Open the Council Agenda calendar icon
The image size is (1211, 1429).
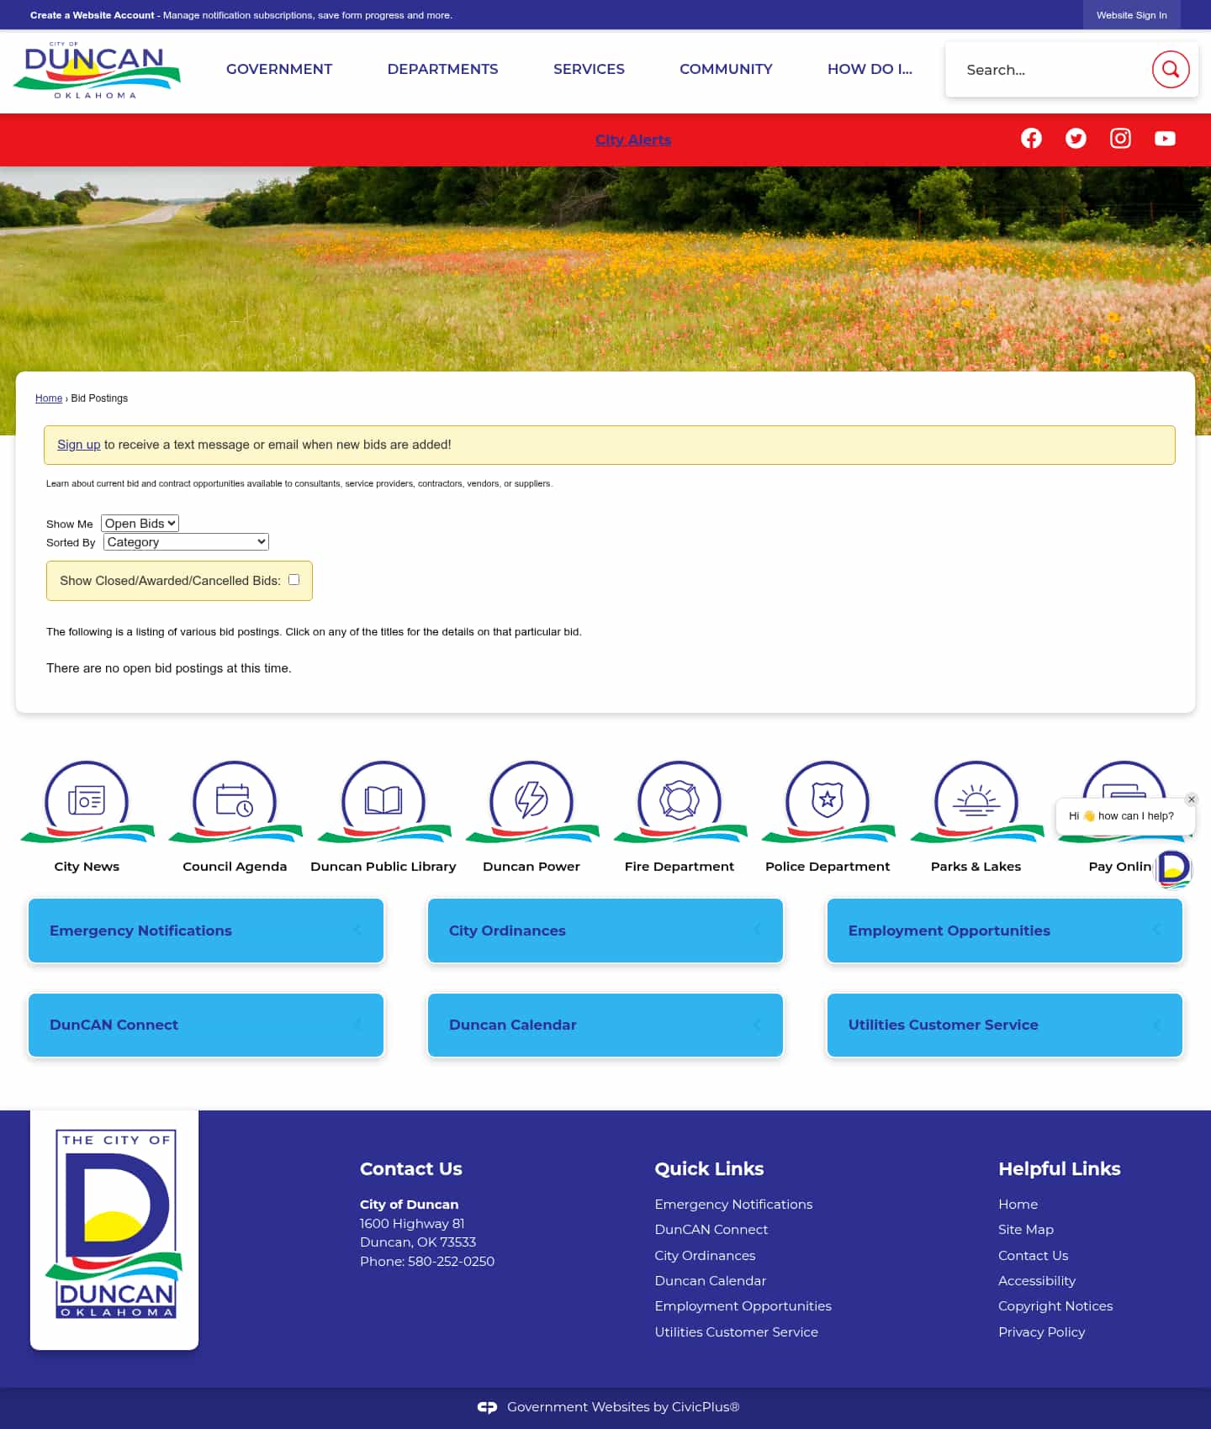click(235, 801)
